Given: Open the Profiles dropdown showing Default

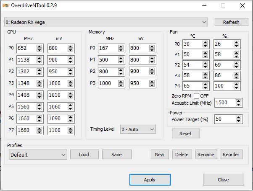Looking at the screenshot, I should coord(38,155).
